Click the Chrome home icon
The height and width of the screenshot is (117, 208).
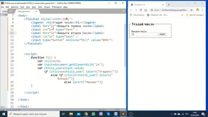click(146, 10)
